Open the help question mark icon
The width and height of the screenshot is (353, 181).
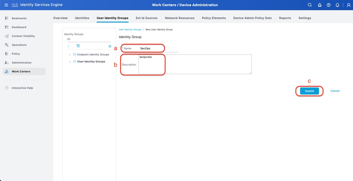pos(329,5)
